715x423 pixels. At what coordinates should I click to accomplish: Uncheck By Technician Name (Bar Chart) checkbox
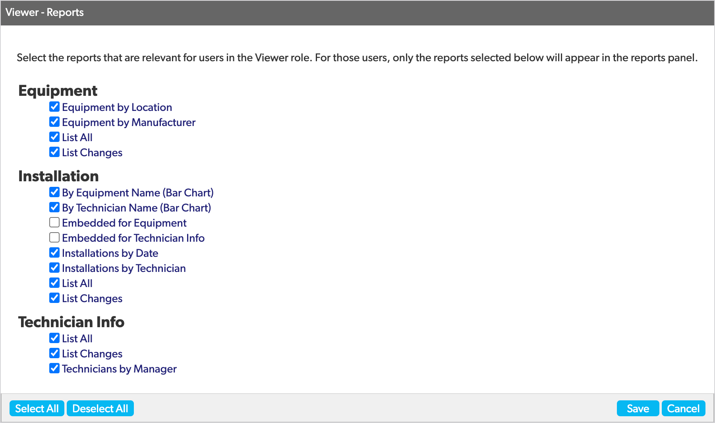click(54, 208)
